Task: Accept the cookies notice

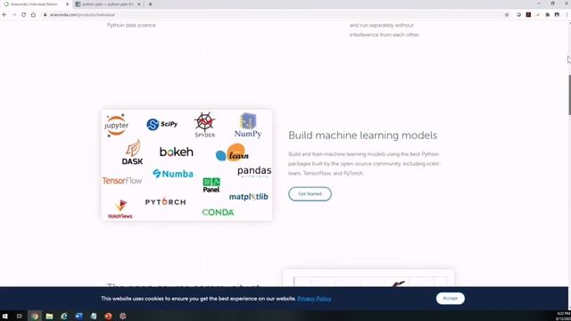Action: coord(450,299)
